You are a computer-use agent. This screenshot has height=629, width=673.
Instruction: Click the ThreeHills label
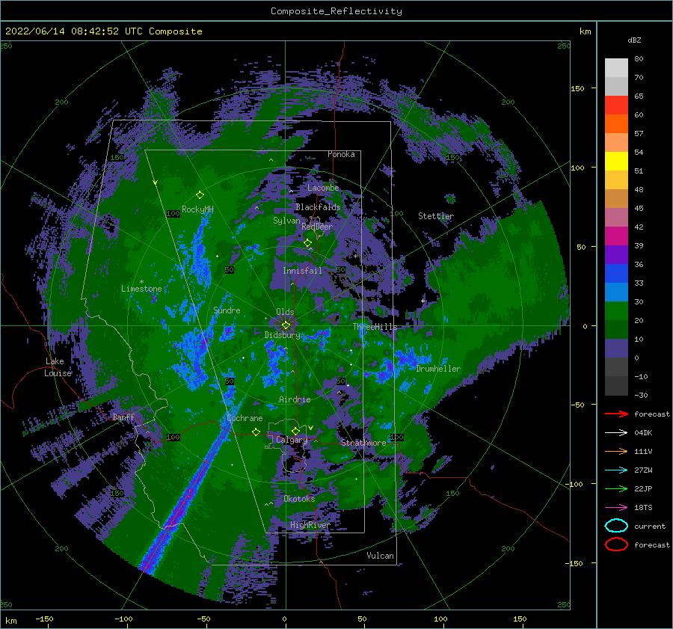(375, 327)
